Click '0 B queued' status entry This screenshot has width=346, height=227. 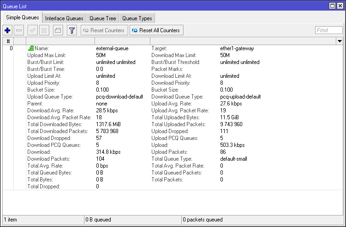pos(98,220)
